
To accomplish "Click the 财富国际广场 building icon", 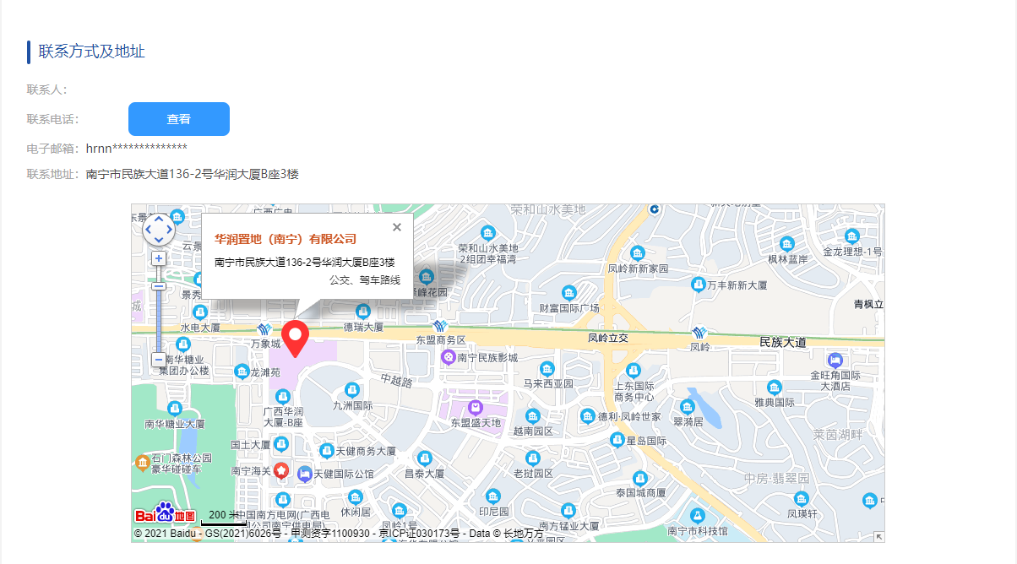I will [569, 292].
